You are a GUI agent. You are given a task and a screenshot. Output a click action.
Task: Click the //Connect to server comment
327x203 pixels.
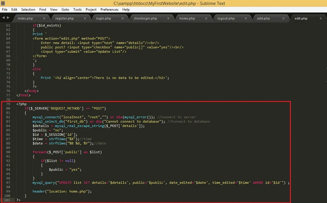176,117
